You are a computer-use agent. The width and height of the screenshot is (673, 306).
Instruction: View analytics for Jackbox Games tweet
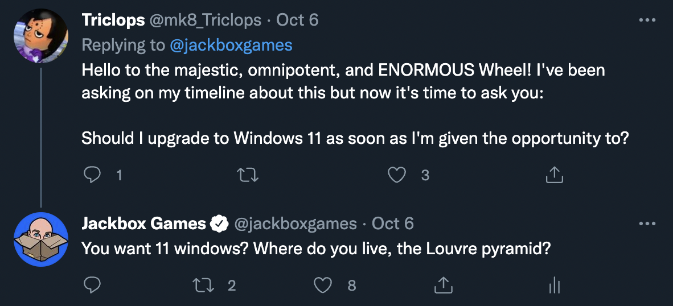(554, 285)
